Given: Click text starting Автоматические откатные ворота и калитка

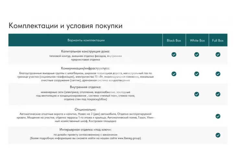Looking at the screenshot, I should tap(85, 118).
